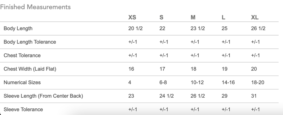Click the S size column header
Image resolution: width=283 pixels, height=115 pixels.
coord(161,17)
